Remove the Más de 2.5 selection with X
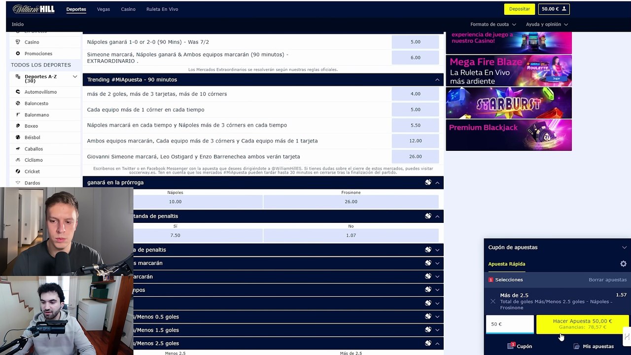 pos(493,301)
